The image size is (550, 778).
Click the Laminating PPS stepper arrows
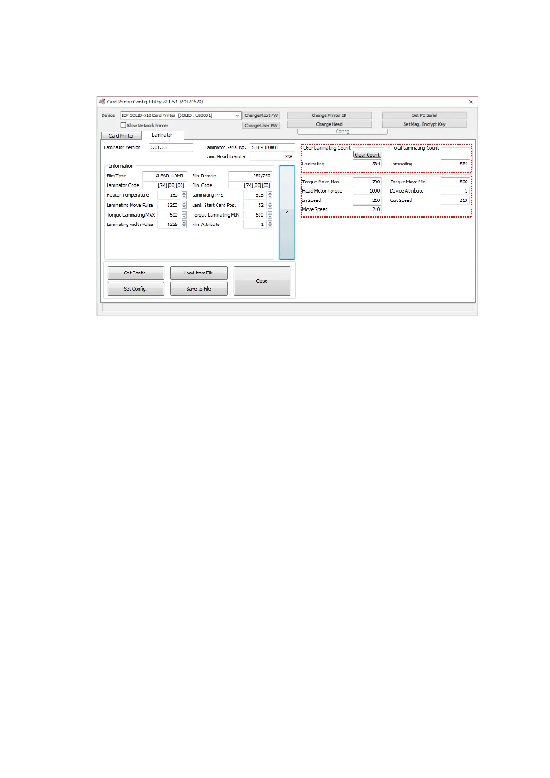(270, 195)
